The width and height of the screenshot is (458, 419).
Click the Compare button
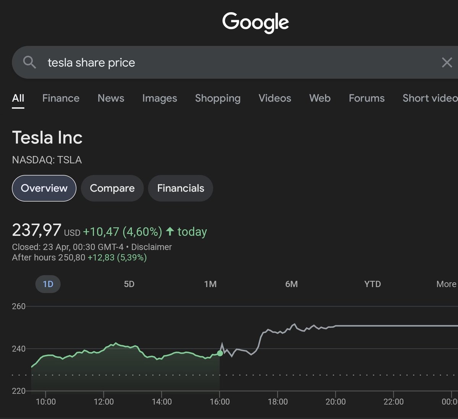112,188
